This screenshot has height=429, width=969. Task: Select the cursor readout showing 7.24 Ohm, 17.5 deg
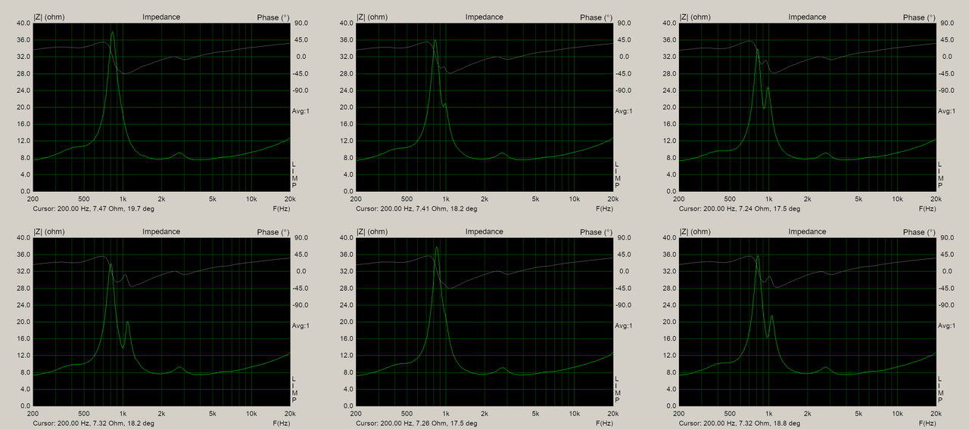click(740, 209)
